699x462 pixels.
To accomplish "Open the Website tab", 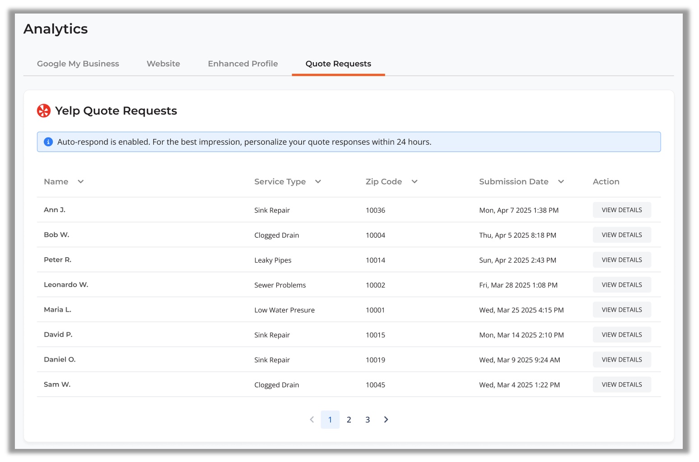I will pos(163,64).
